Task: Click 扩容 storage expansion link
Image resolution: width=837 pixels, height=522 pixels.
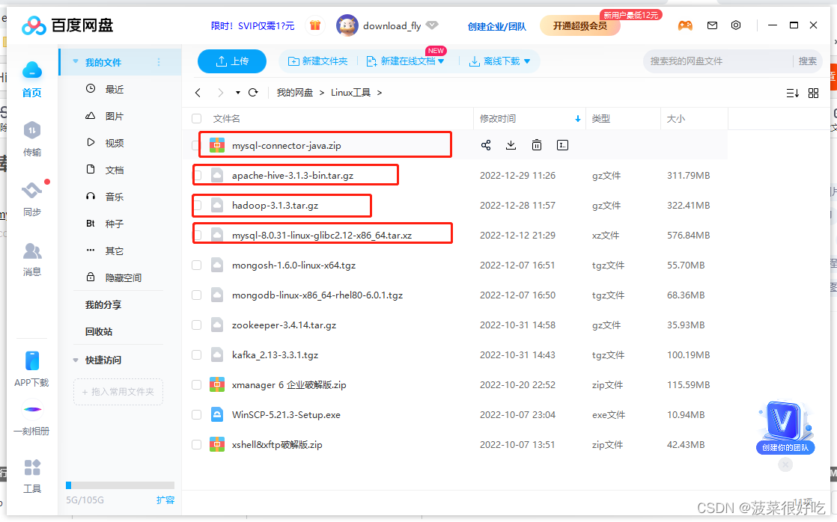Action: coord(165,500)
